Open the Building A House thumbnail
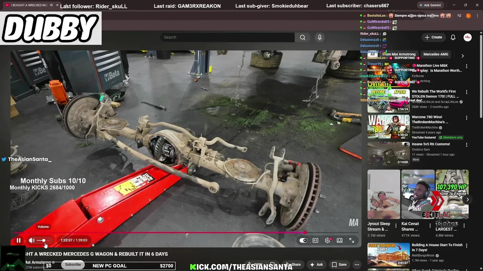The height and width of the screenshot is (271, 483). point(388,254)
